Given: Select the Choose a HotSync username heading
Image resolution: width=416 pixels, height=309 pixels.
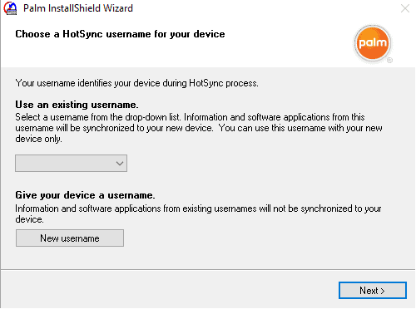Looking at the screenshot, I should click(120, 34).
